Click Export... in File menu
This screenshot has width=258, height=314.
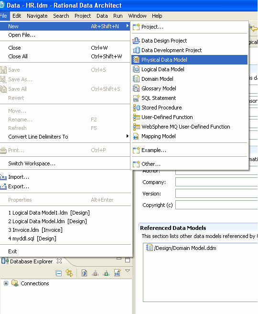point(65,186)
